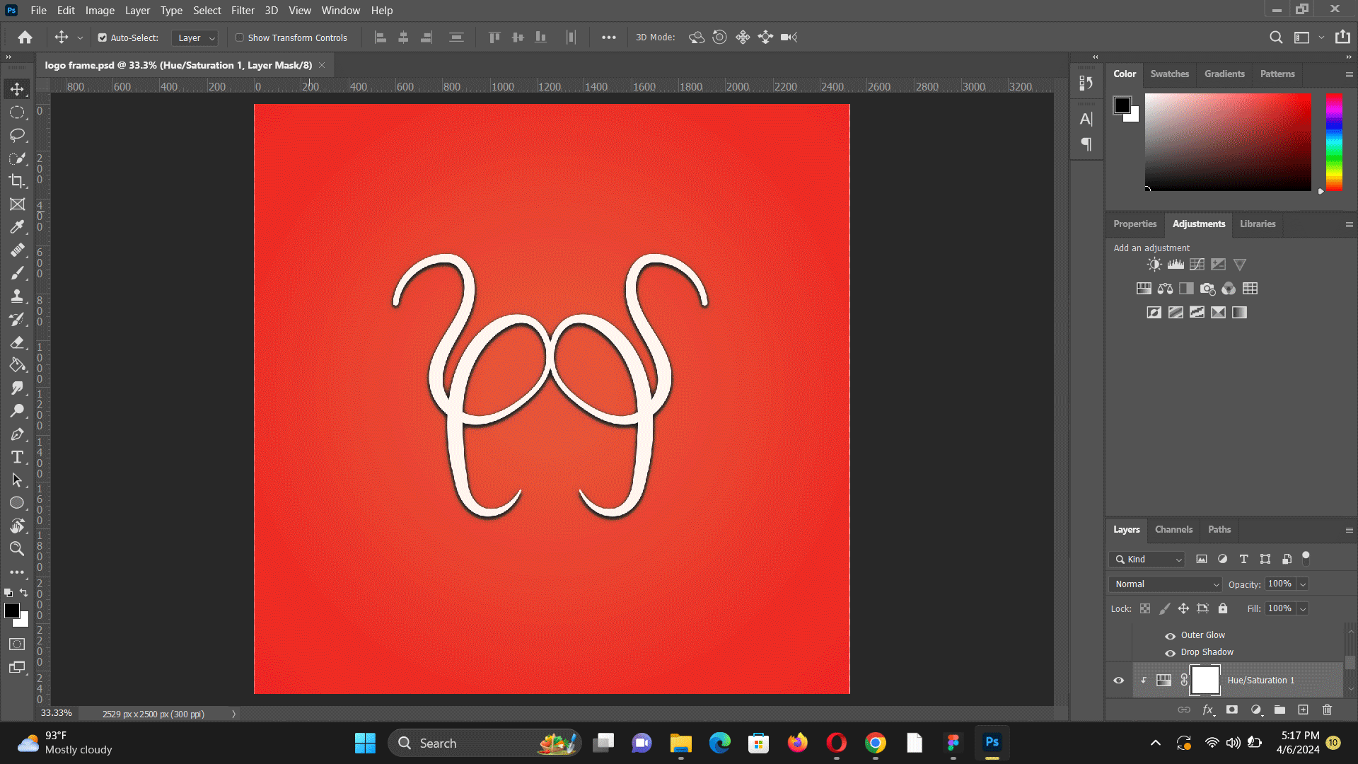Viewport: 1358px width, 764px height.
Task: Open the Filter menu
Action: pos(243,11)
